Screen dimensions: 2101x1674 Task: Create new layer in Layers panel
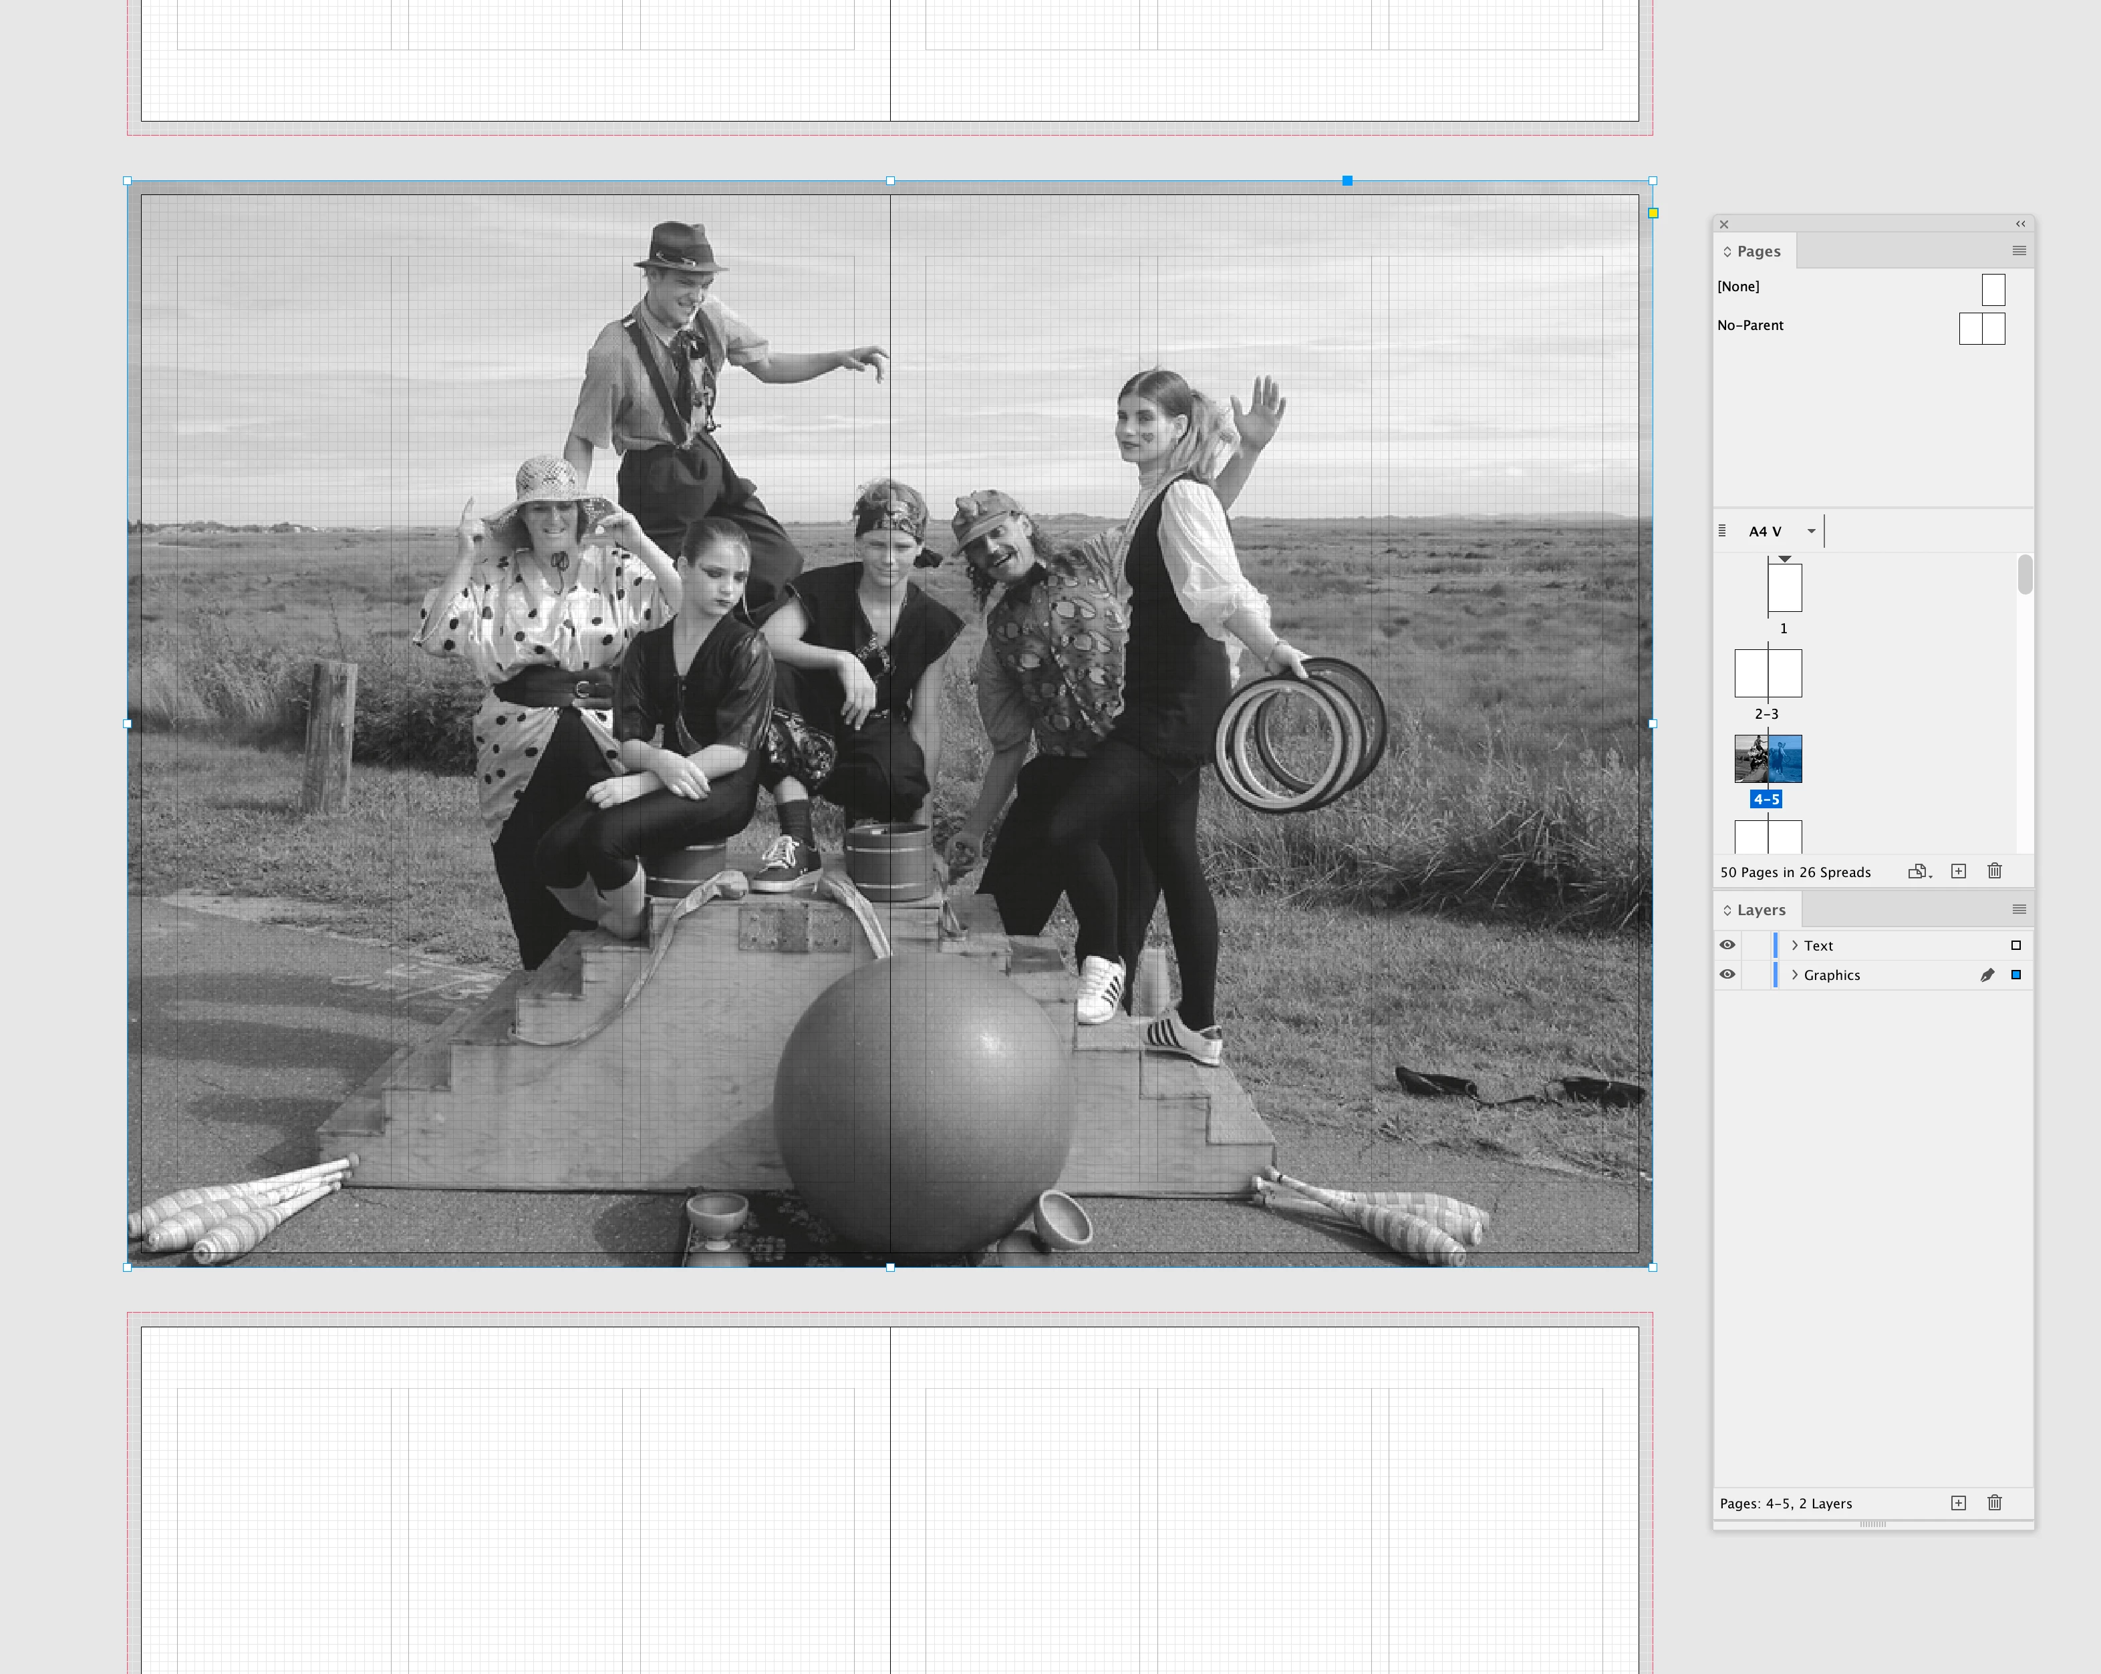[x=1959, y=1502]
